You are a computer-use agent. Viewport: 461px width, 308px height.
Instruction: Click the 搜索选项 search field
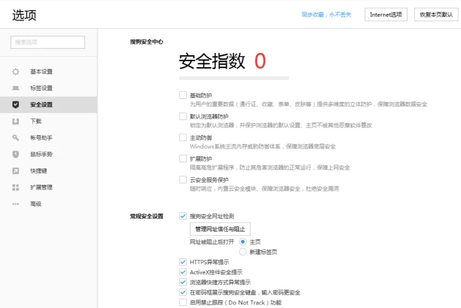[x=48, y=42]
